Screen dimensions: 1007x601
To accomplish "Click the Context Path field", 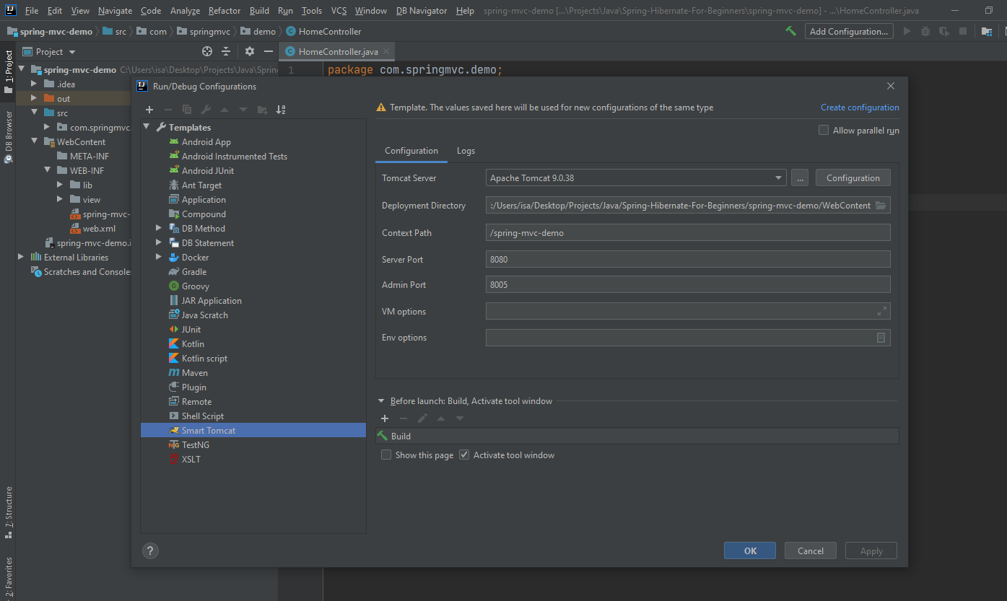I will click(688, 233).
